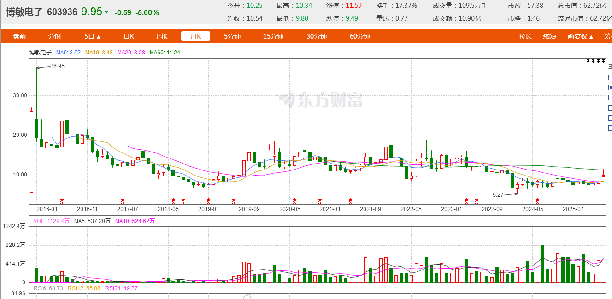This screenshot has height=299, width=612.
Task: Click the volume MA10: 524.62万 label
Action: tap(135, 221)
